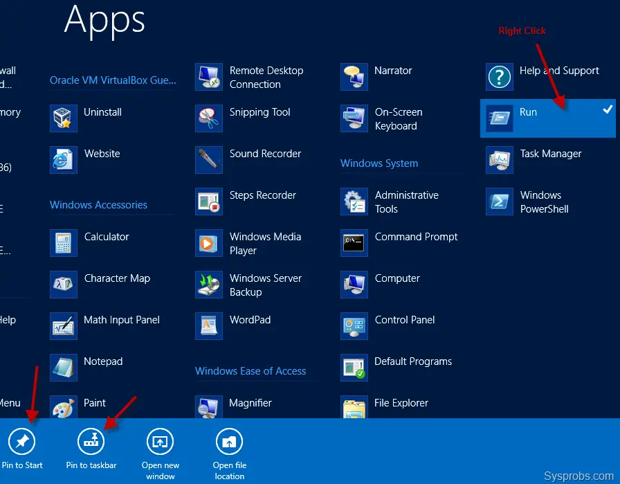Click Open file location button

pyautogui.click(x=229, y=454)
